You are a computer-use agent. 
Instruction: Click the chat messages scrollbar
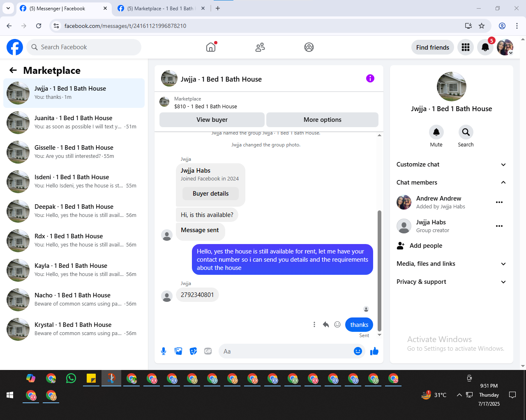(379, 271)
